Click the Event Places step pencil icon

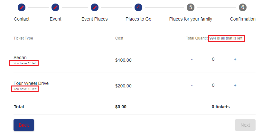[94, 7]
